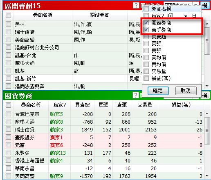Sort lower table by 交易量 column
This screenshot has width=211, height=180.
tap(145, 105)
